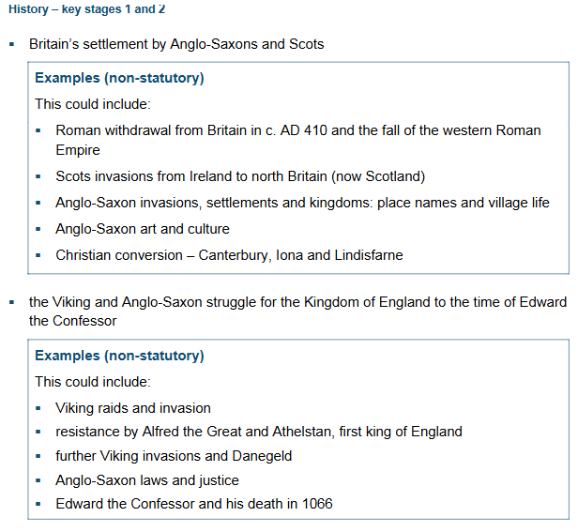Click the bullet beside 'Britain's settlement by Anglo-Saxons'
This screenshot has width=578, height=532.
pyautogui.click(x=12, y=45)
